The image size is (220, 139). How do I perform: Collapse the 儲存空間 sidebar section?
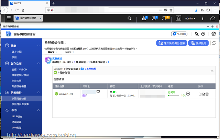(38, 63)
